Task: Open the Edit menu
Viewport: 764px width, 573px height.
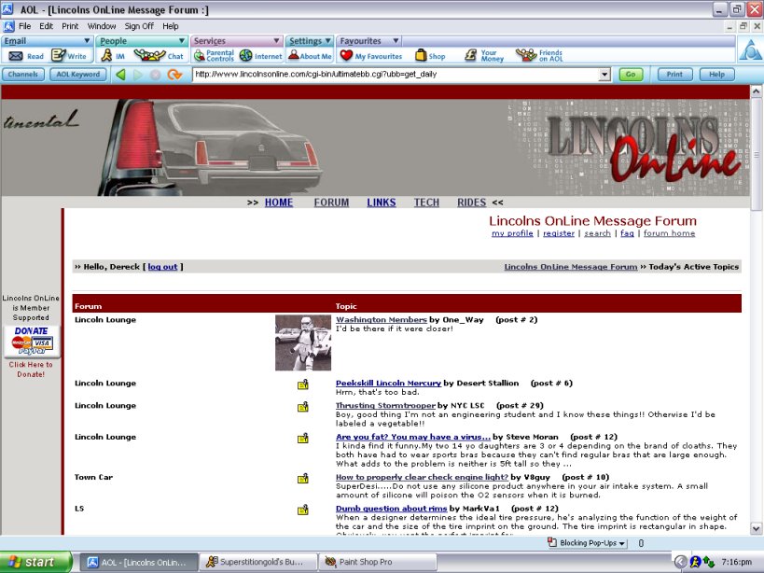Action: point(47,26)
